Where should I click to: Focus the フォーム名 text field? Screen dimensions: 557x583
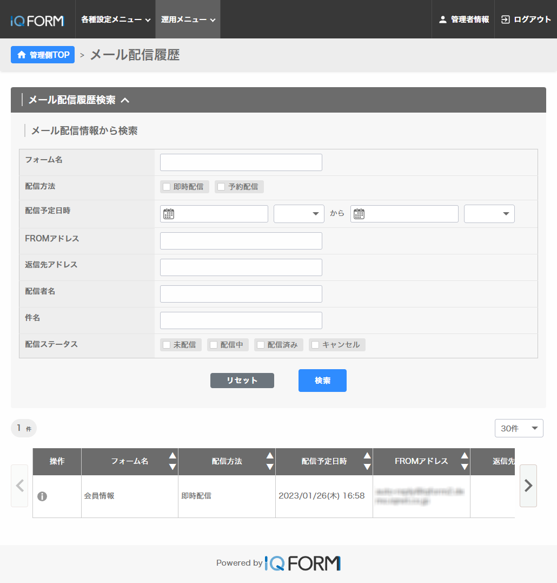(241, 162)
